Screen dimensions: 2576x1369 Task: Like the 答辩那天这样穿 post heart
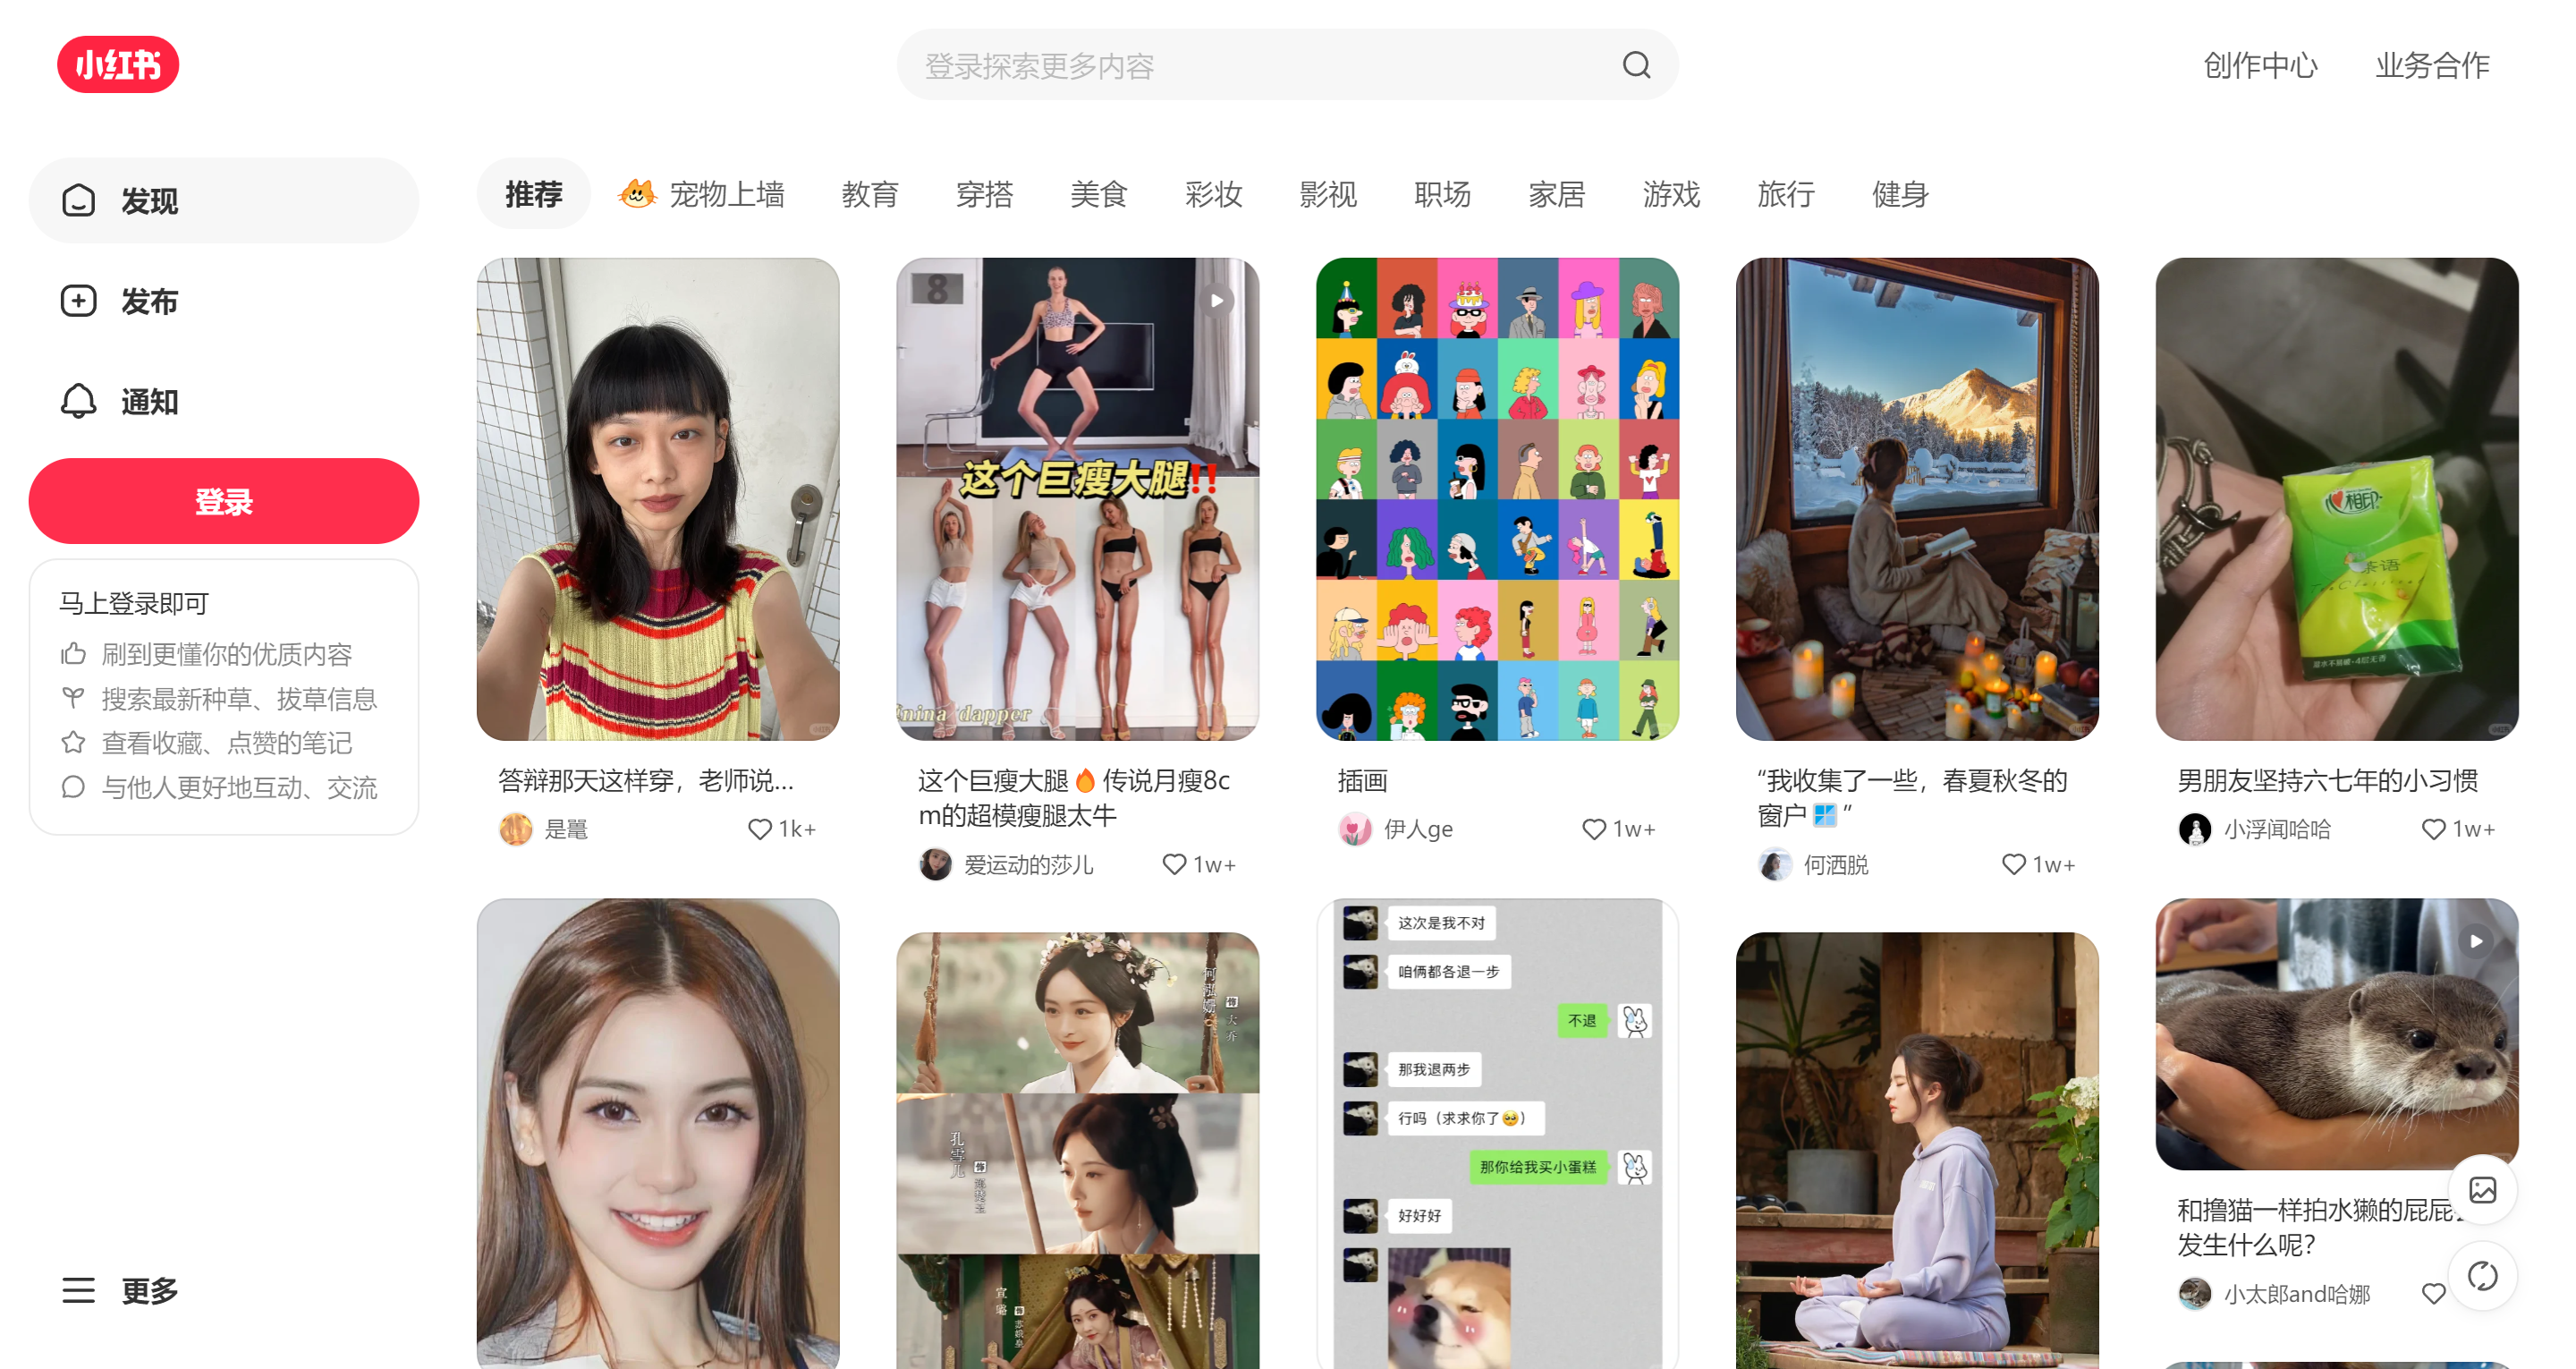[760, 829]
